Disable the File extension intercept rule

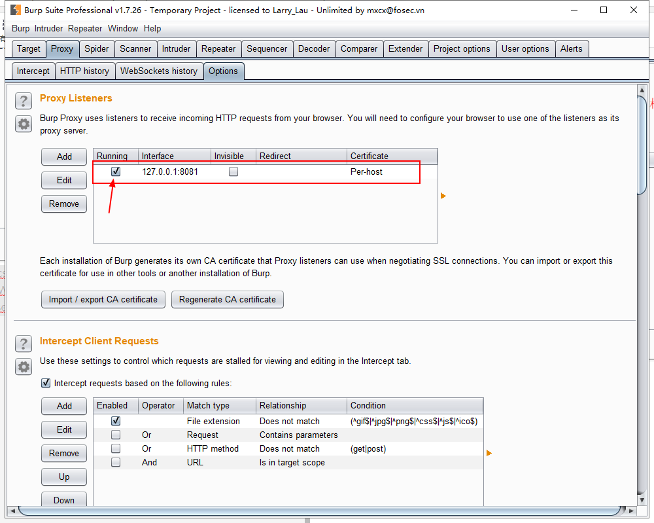pyautogui.click(x=116, y=421)
